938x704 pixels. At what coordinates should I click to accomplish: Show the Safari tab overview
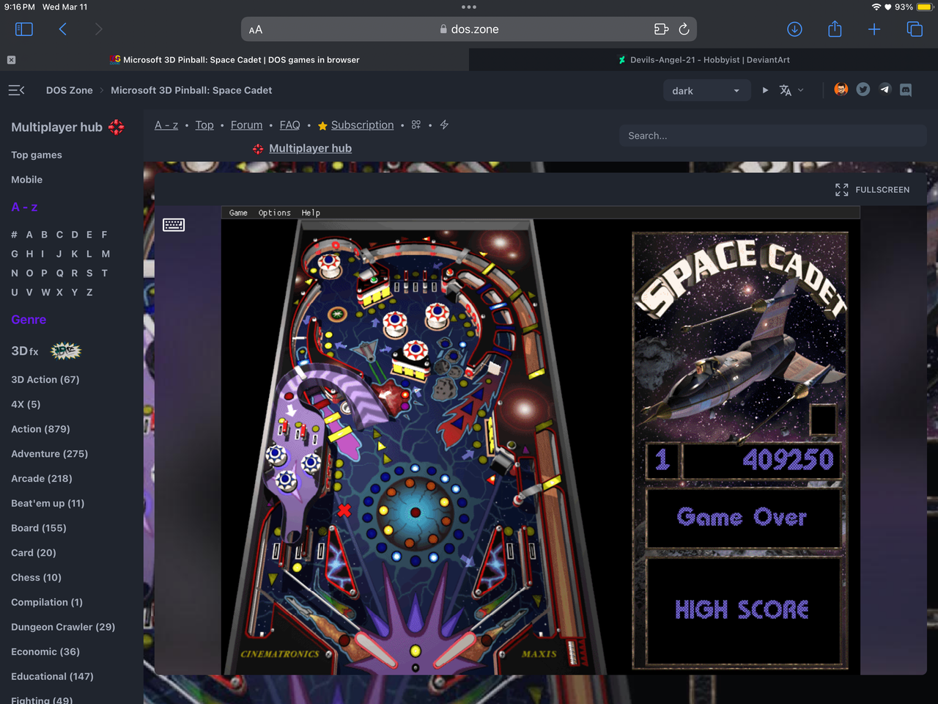[x=915, y=29]
